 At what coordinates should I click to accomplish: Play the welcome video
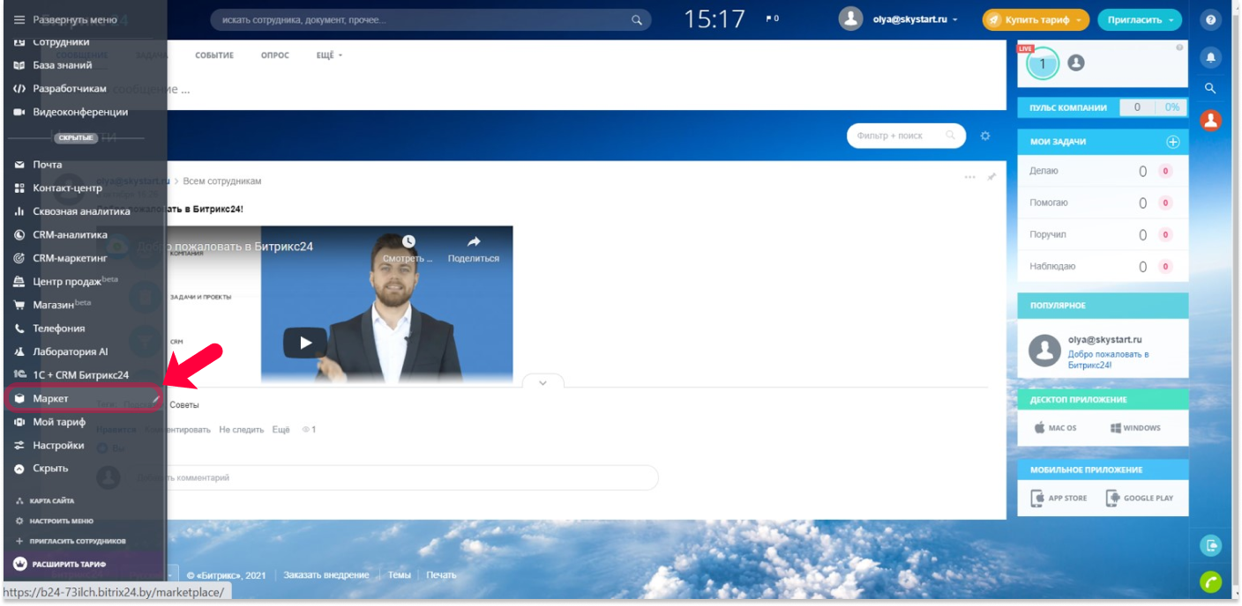tap(305, 343)
